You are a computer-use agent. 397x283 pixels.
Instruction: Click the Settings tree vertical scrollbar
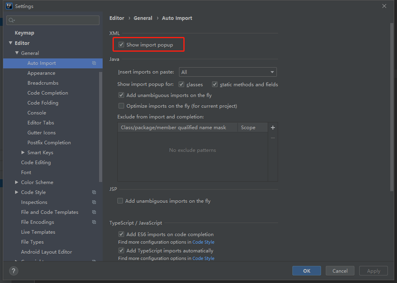pos(101,127)
